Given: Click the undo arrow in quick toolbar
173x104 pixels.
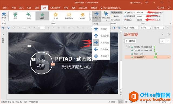Looking at the screenshot, I should pyautogui.click(x=3, y=28).
